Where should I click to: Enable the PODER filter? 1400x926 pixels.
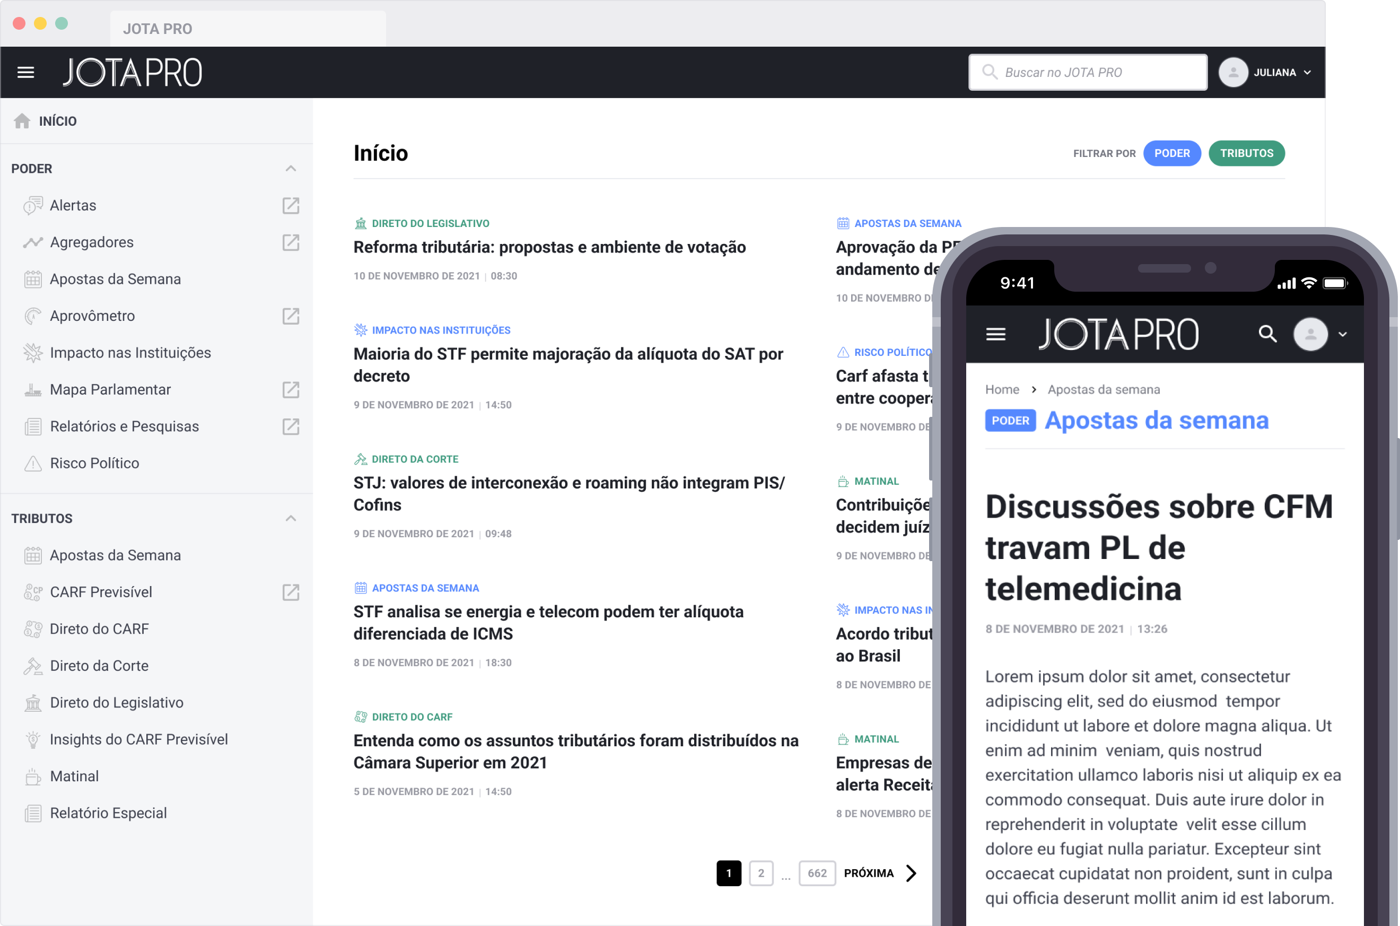click(1172, 153)
